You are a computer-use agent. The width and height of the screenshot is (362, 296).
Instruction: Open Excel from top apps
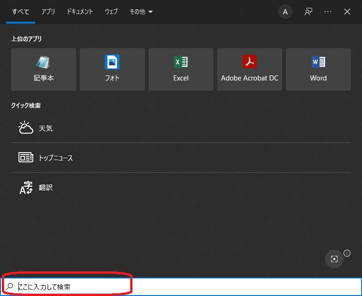coord(181,69)
